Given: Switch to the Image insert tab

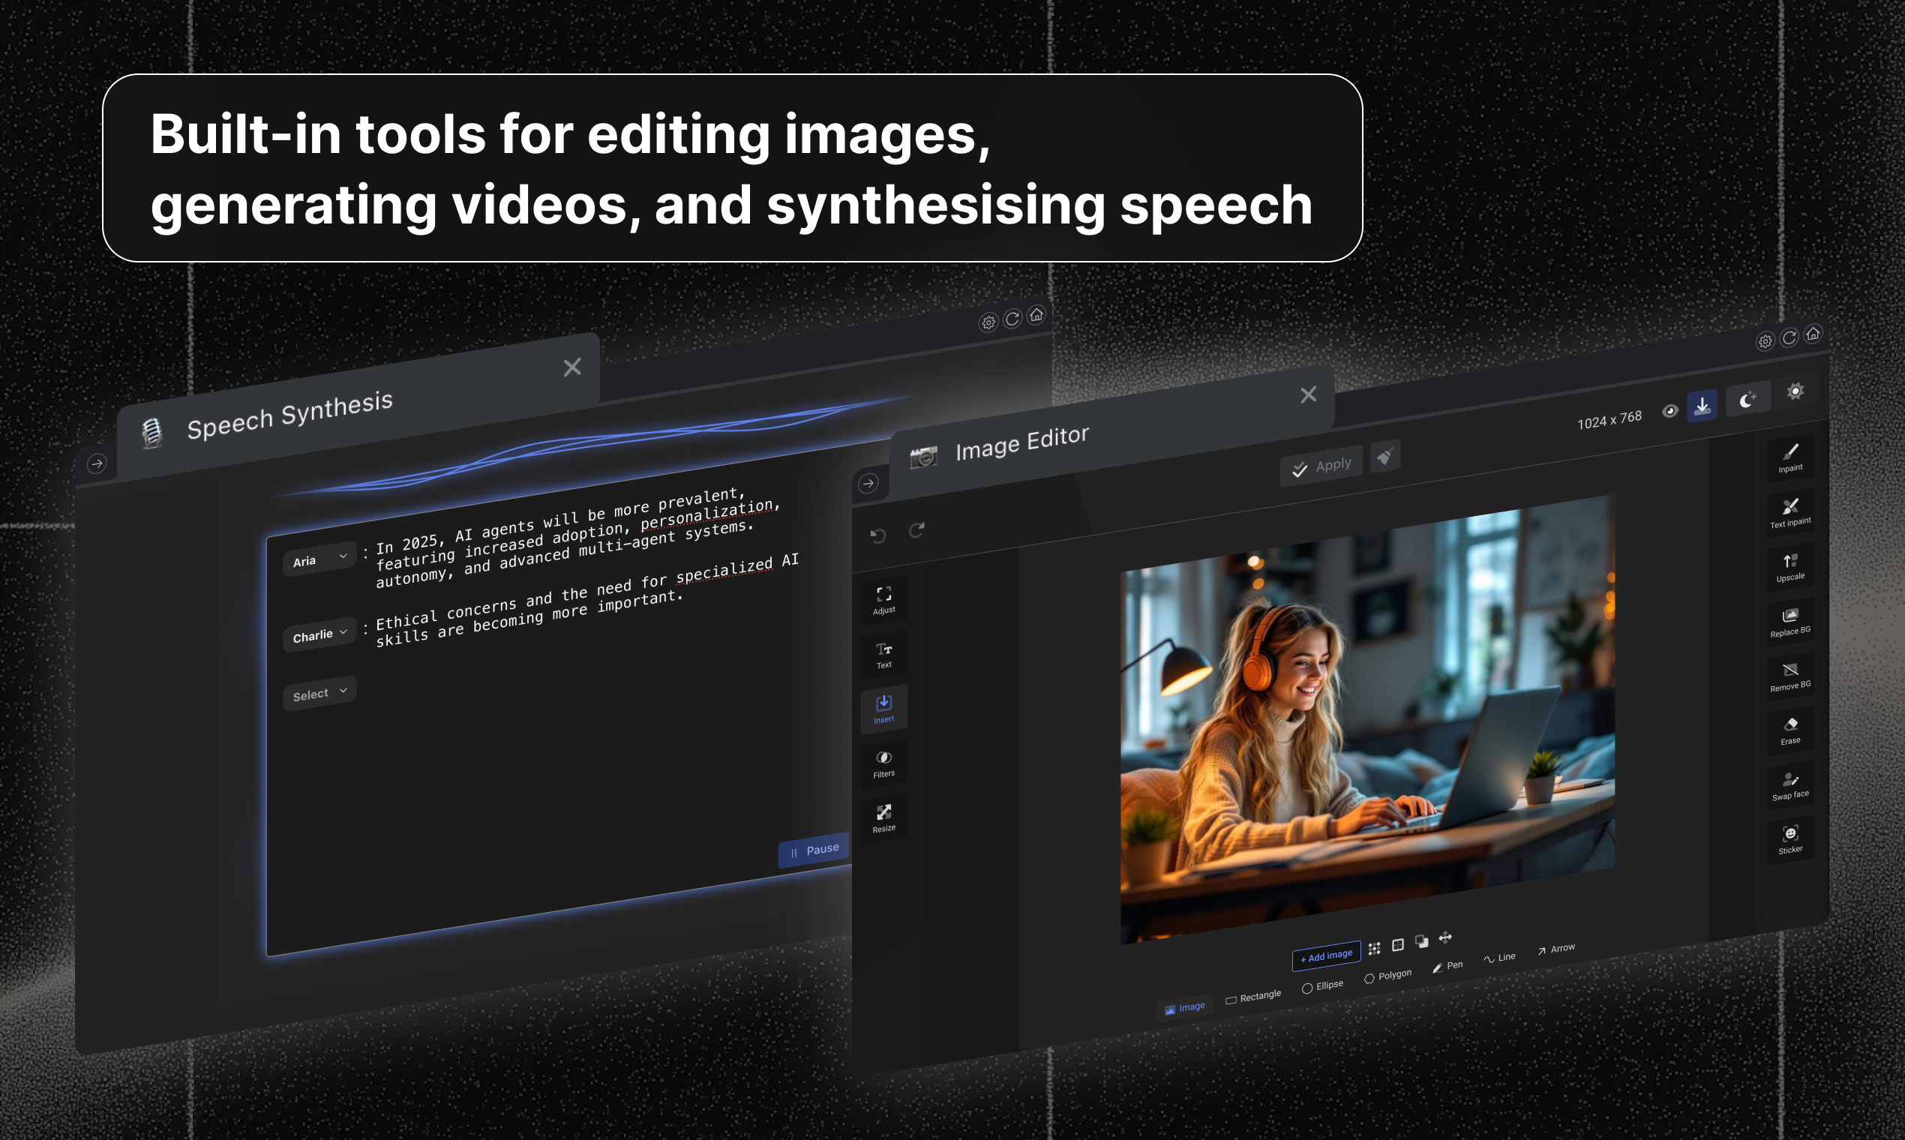Looking at the screenshot, I should [1184, 1007].
